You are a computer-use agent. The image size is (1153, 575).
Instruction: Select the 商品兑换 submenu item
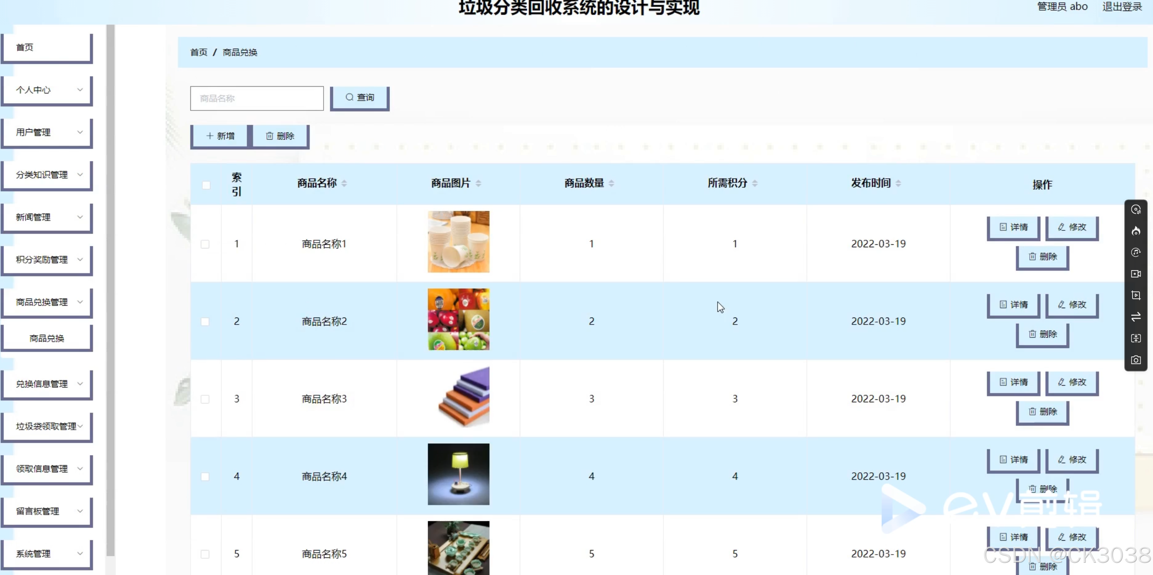click(47, 338)
